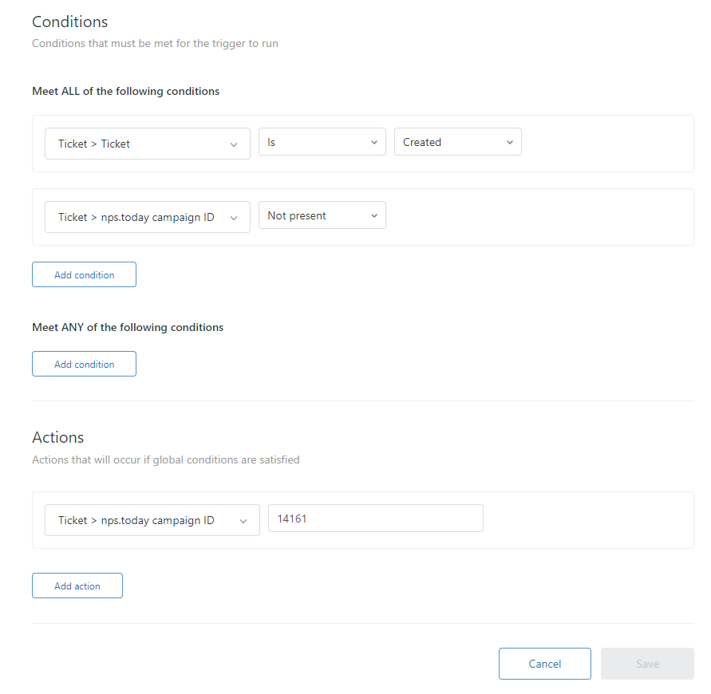The width and height of the screenshot is (711, 694).
Task: Cancel the trigger editing
Action: click(x=544, y=664)
